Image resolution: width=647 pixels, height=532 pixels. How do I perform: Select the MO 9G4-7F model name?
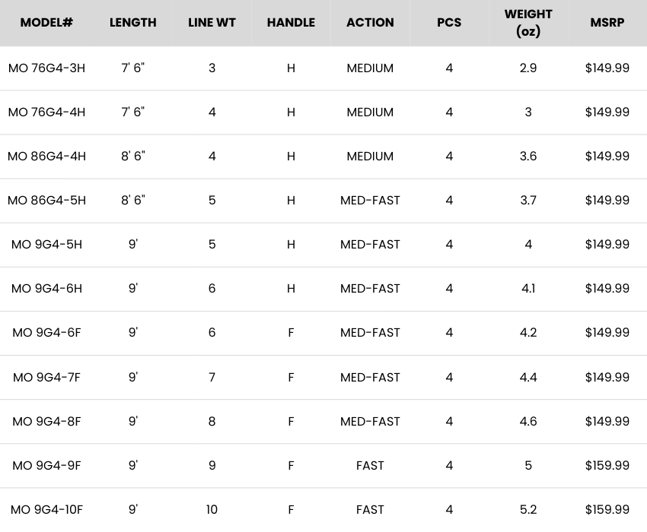point(46,378)
